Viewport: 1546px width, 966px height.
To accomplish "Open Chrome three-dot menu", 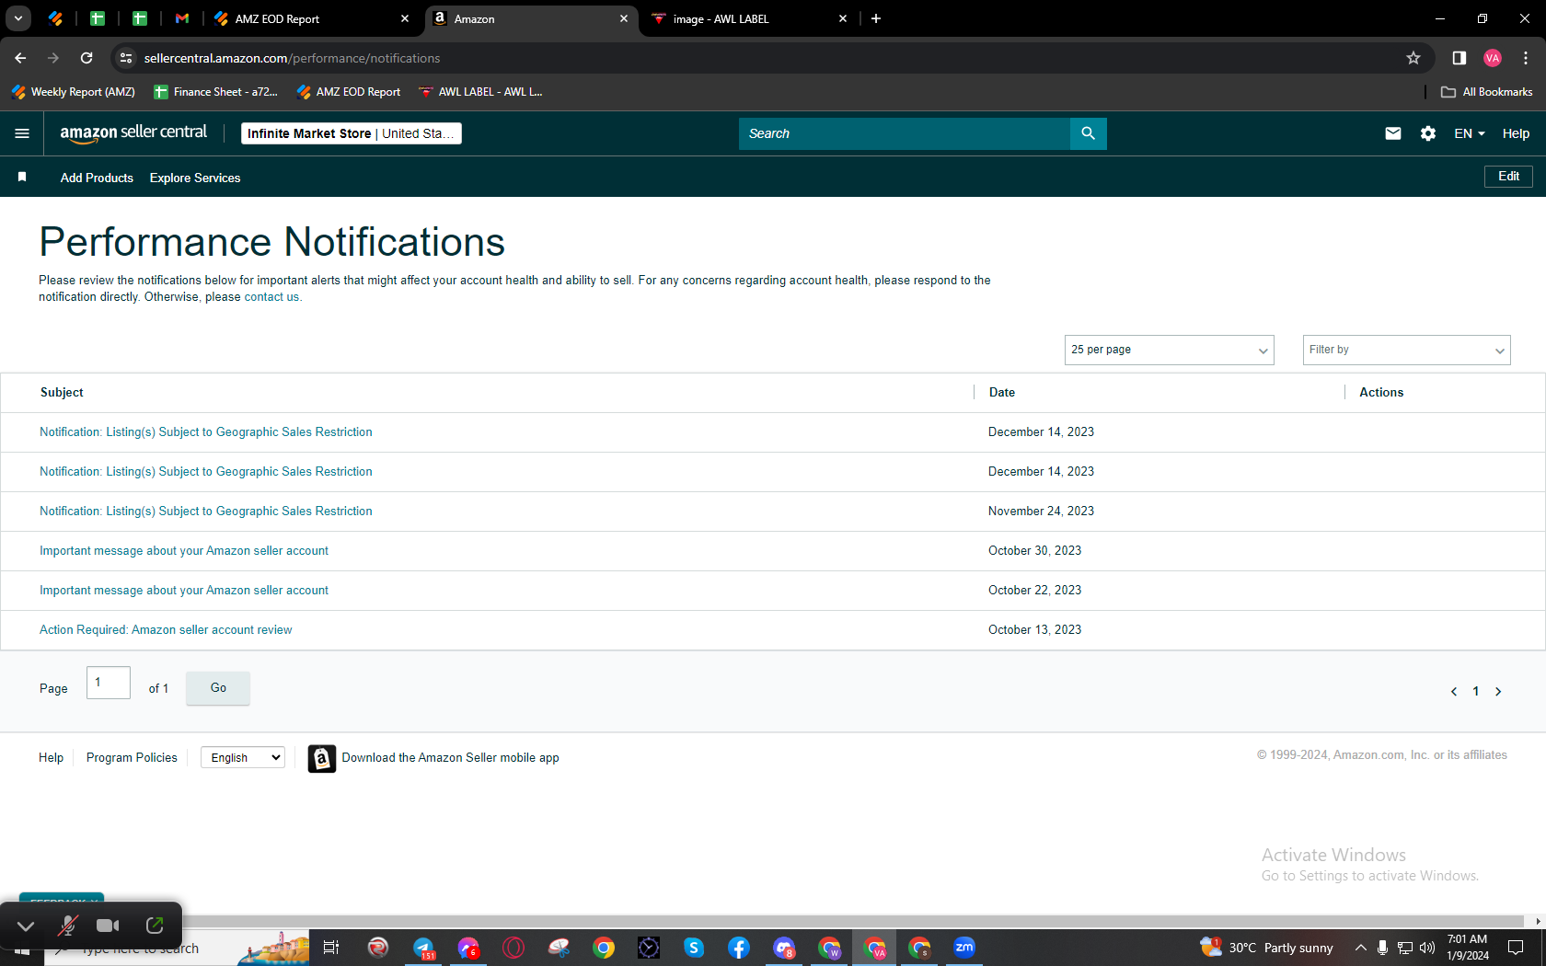I will coord(1526,58).
